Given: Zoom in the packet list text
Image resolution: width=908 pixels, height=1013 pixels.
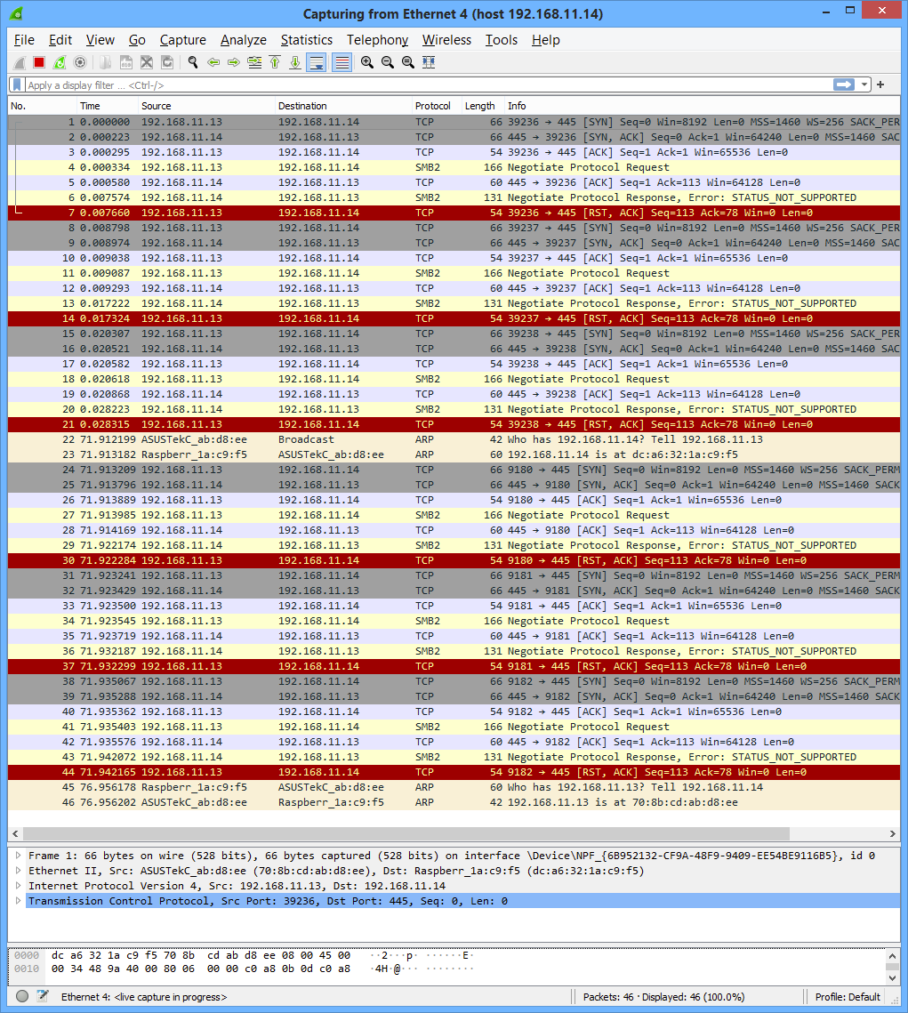Looking at the screenshot, I should point(366,62).
